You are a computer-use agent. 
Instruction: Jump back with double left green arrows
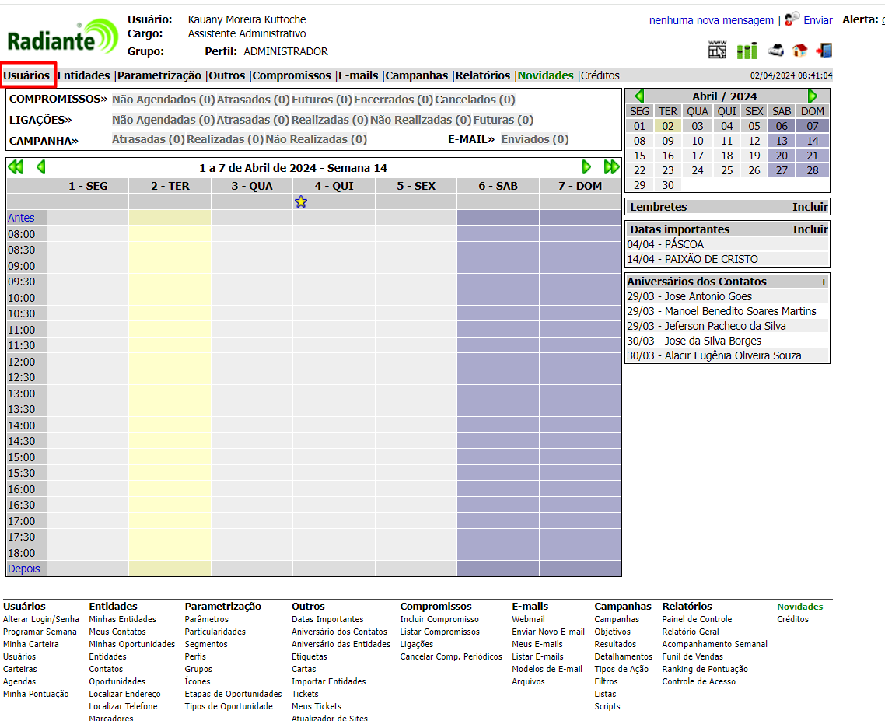[16, 167]
